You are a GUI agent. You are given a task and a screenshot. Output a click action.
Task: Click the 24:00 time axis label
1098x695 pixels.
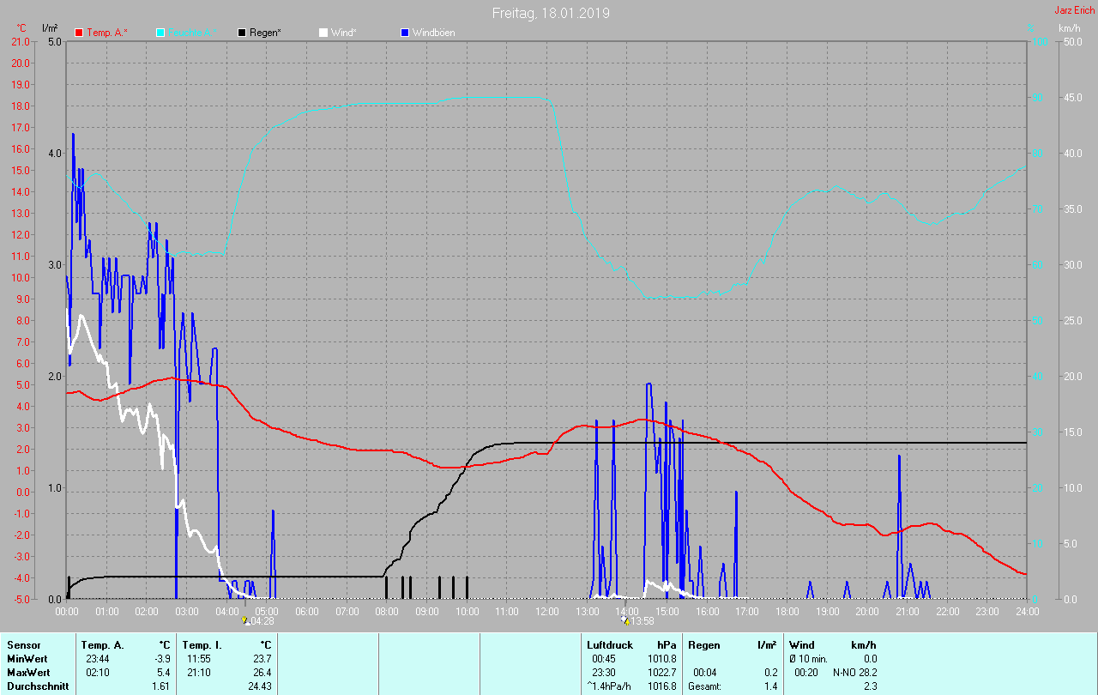click(x=1027, y=611)
